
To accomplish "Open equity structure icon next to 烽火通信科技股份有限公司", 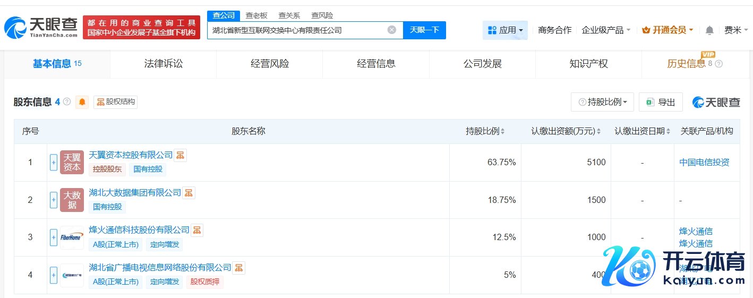I will (197, 230).
